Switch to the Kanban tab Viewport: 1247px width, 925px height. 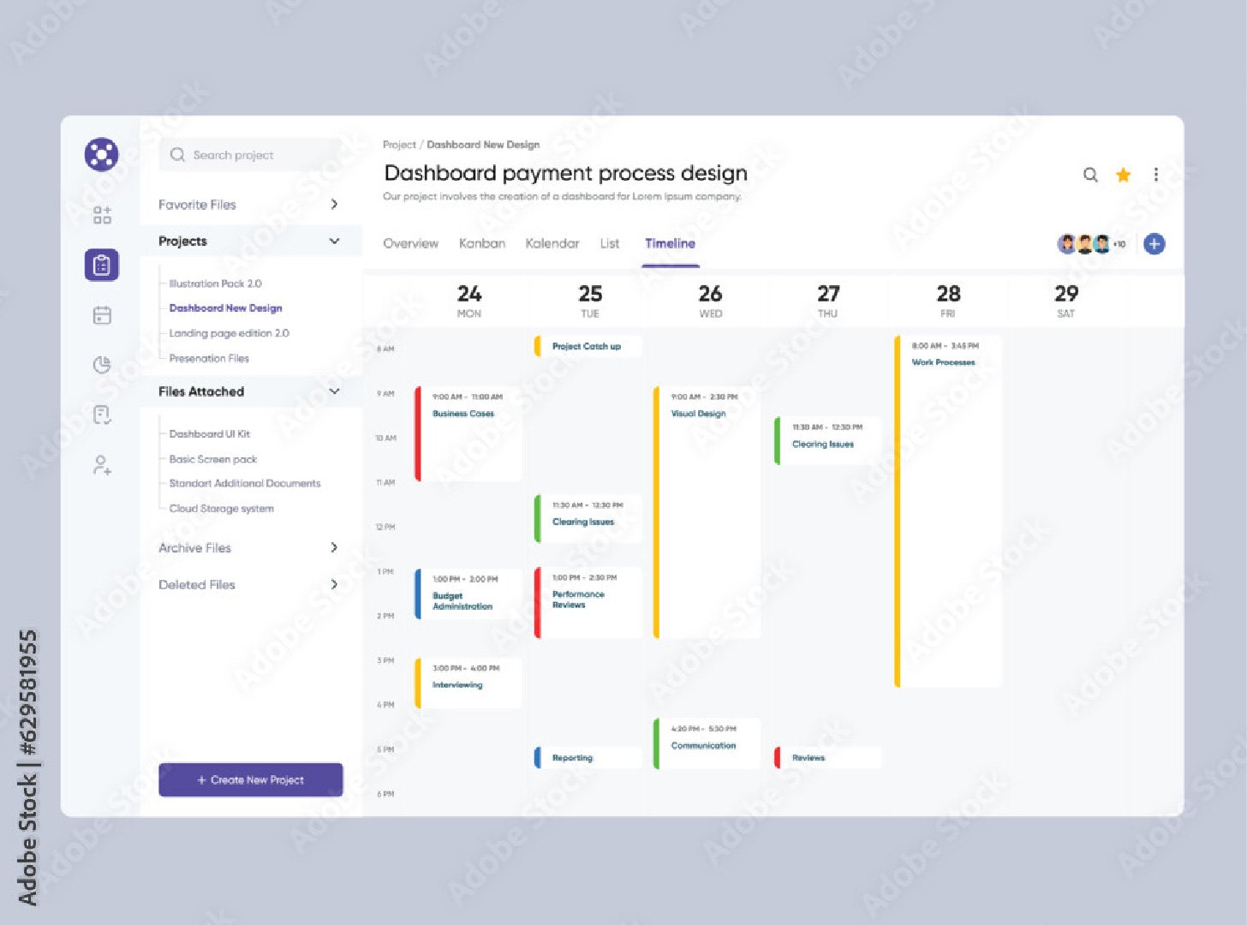point(482,243)
